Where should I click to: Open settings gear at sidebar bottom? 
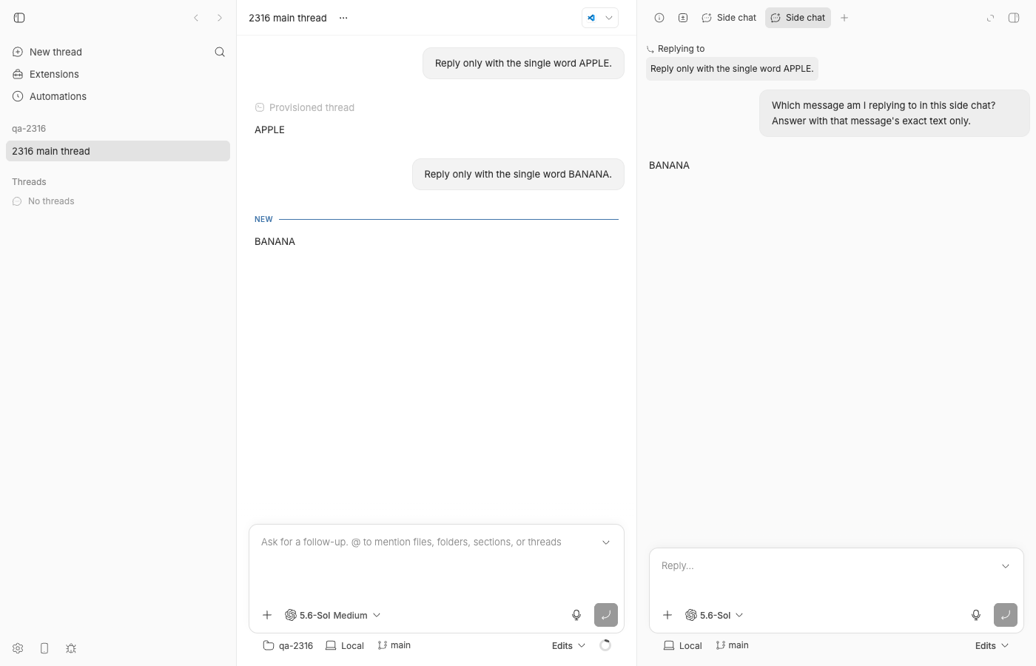point(18,648)
